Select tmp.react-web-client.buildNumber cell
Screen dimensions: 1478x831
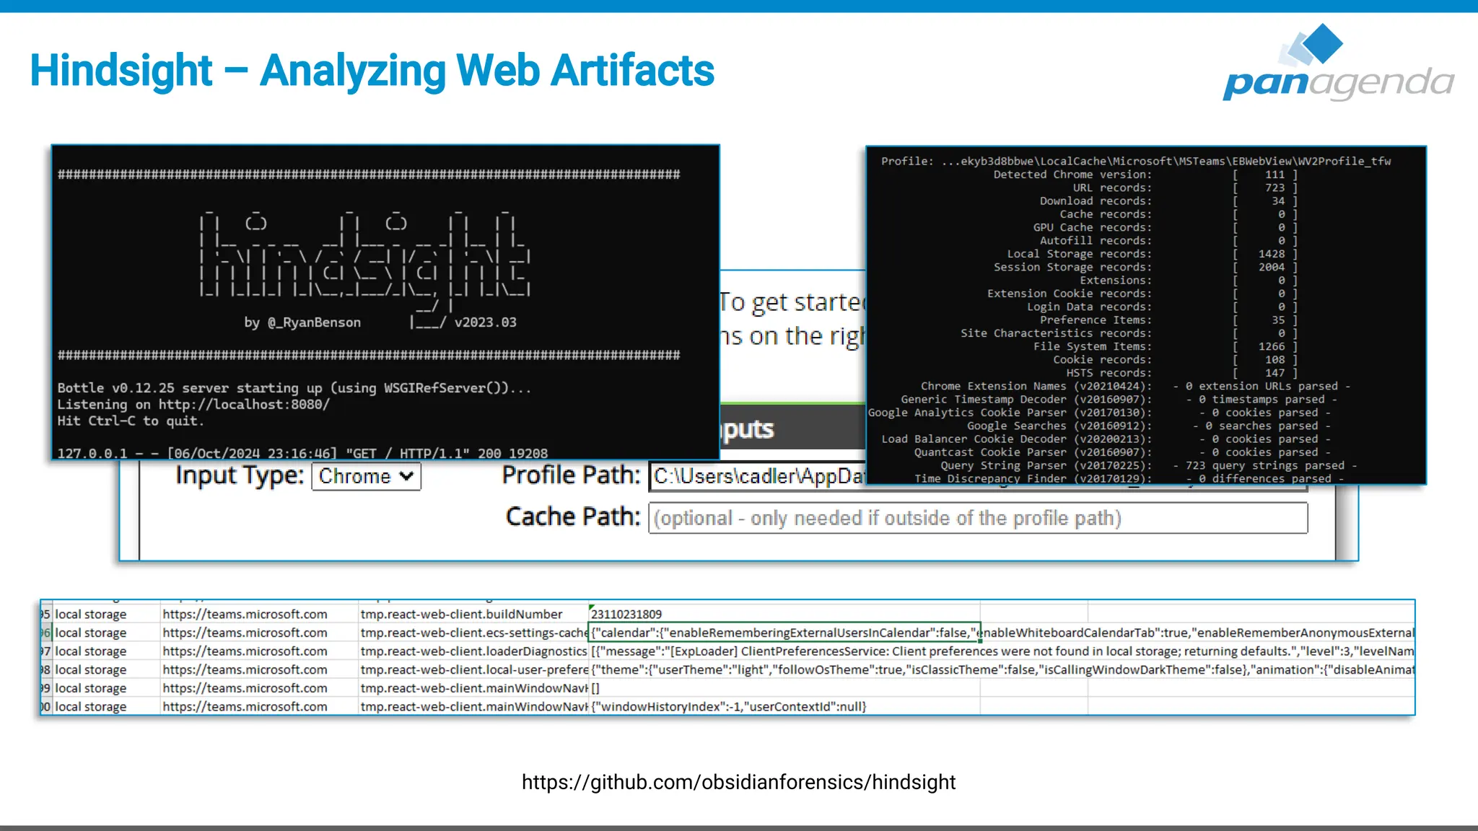point(473,614)
